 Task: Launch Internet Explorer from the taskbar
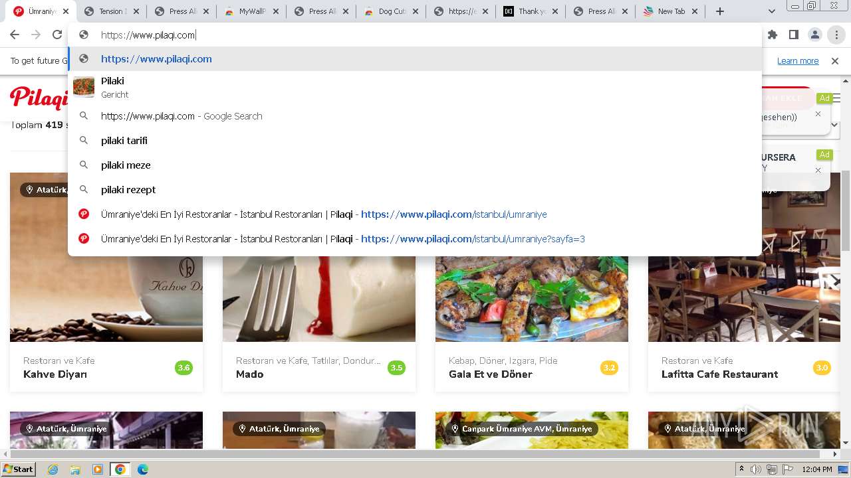click(x=53, y=469)
